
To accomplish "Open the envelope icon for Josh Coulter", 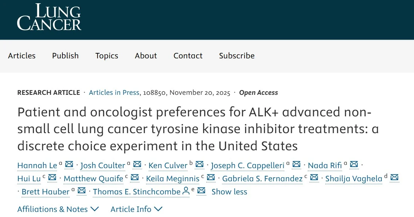I will pyautogui.click(x=137, y=165).
